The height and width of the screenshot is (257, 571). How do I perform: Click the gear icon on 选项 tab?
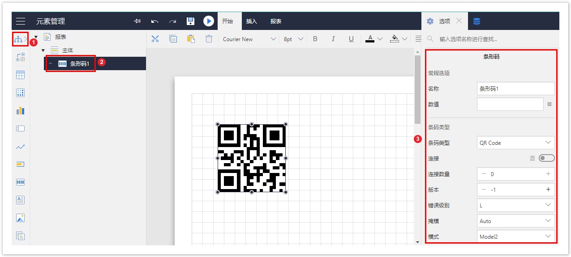(x=430, y=21)
